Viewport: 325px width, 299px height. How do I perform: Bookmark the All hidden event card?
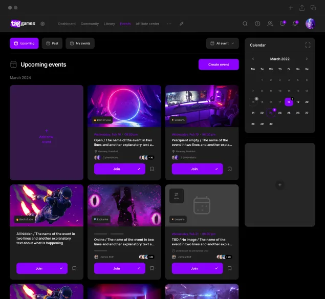coord(74,268)
